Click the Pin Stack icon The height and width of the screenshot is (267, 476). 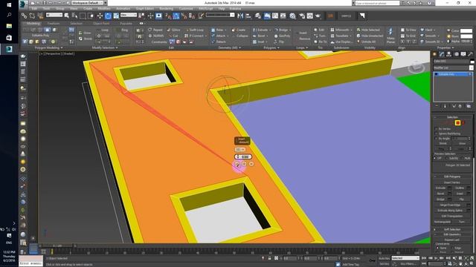pyautogui.click(x=437, y=106)
